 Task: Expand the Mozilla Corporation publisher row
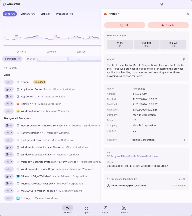185,140
